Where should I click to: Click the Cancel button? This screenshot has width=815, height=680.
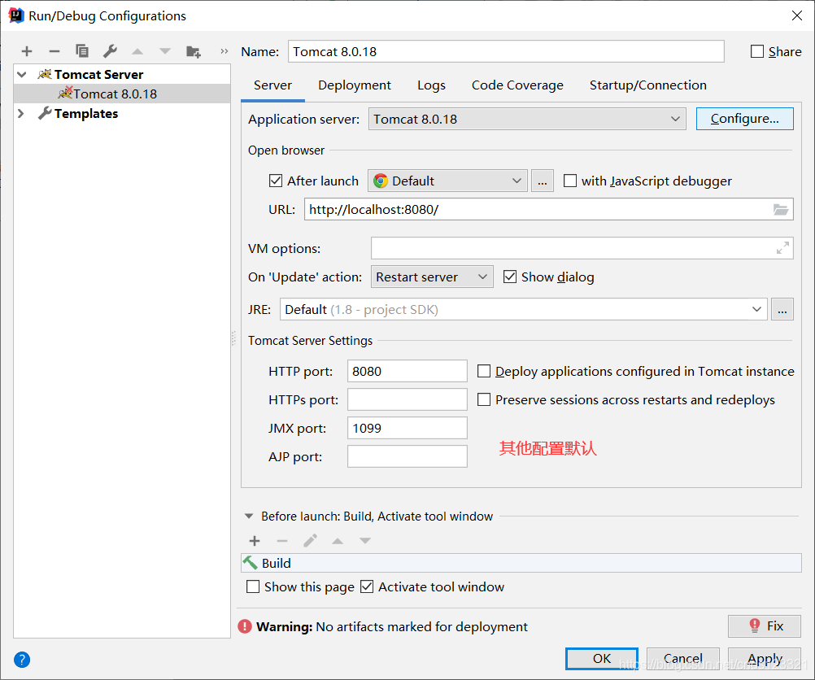(x=683, y=659)
